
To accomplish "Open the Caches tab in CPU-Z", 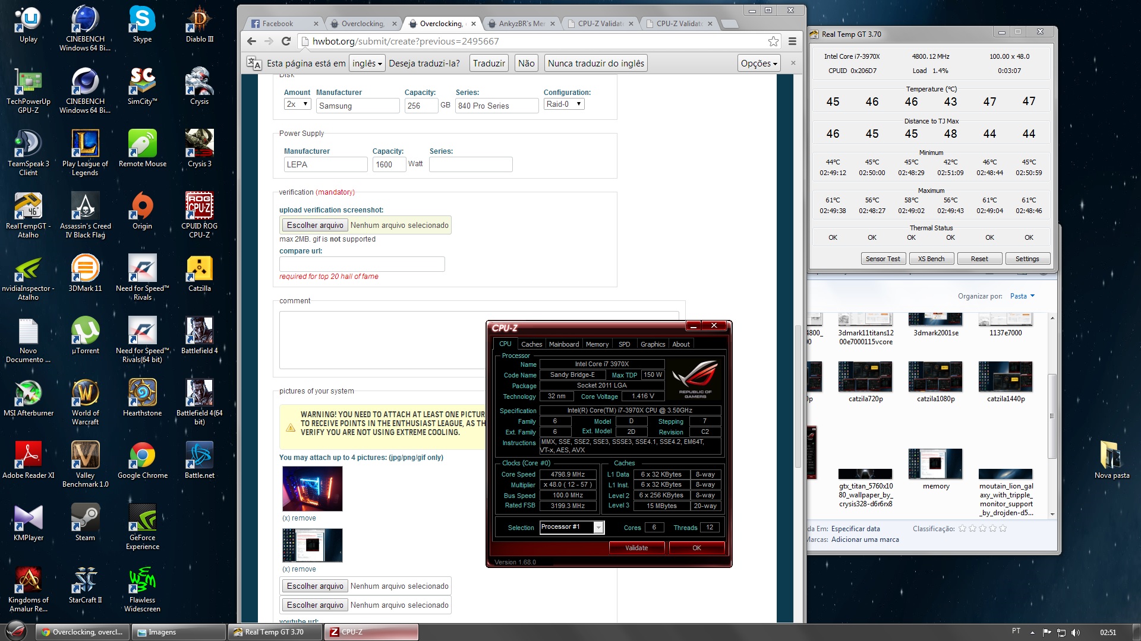I will pos(531,344).
